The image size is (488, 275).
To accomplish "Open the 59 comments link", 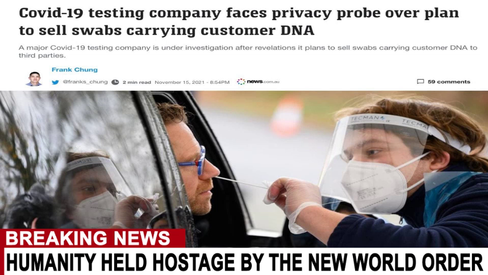I will coord(449,82).
